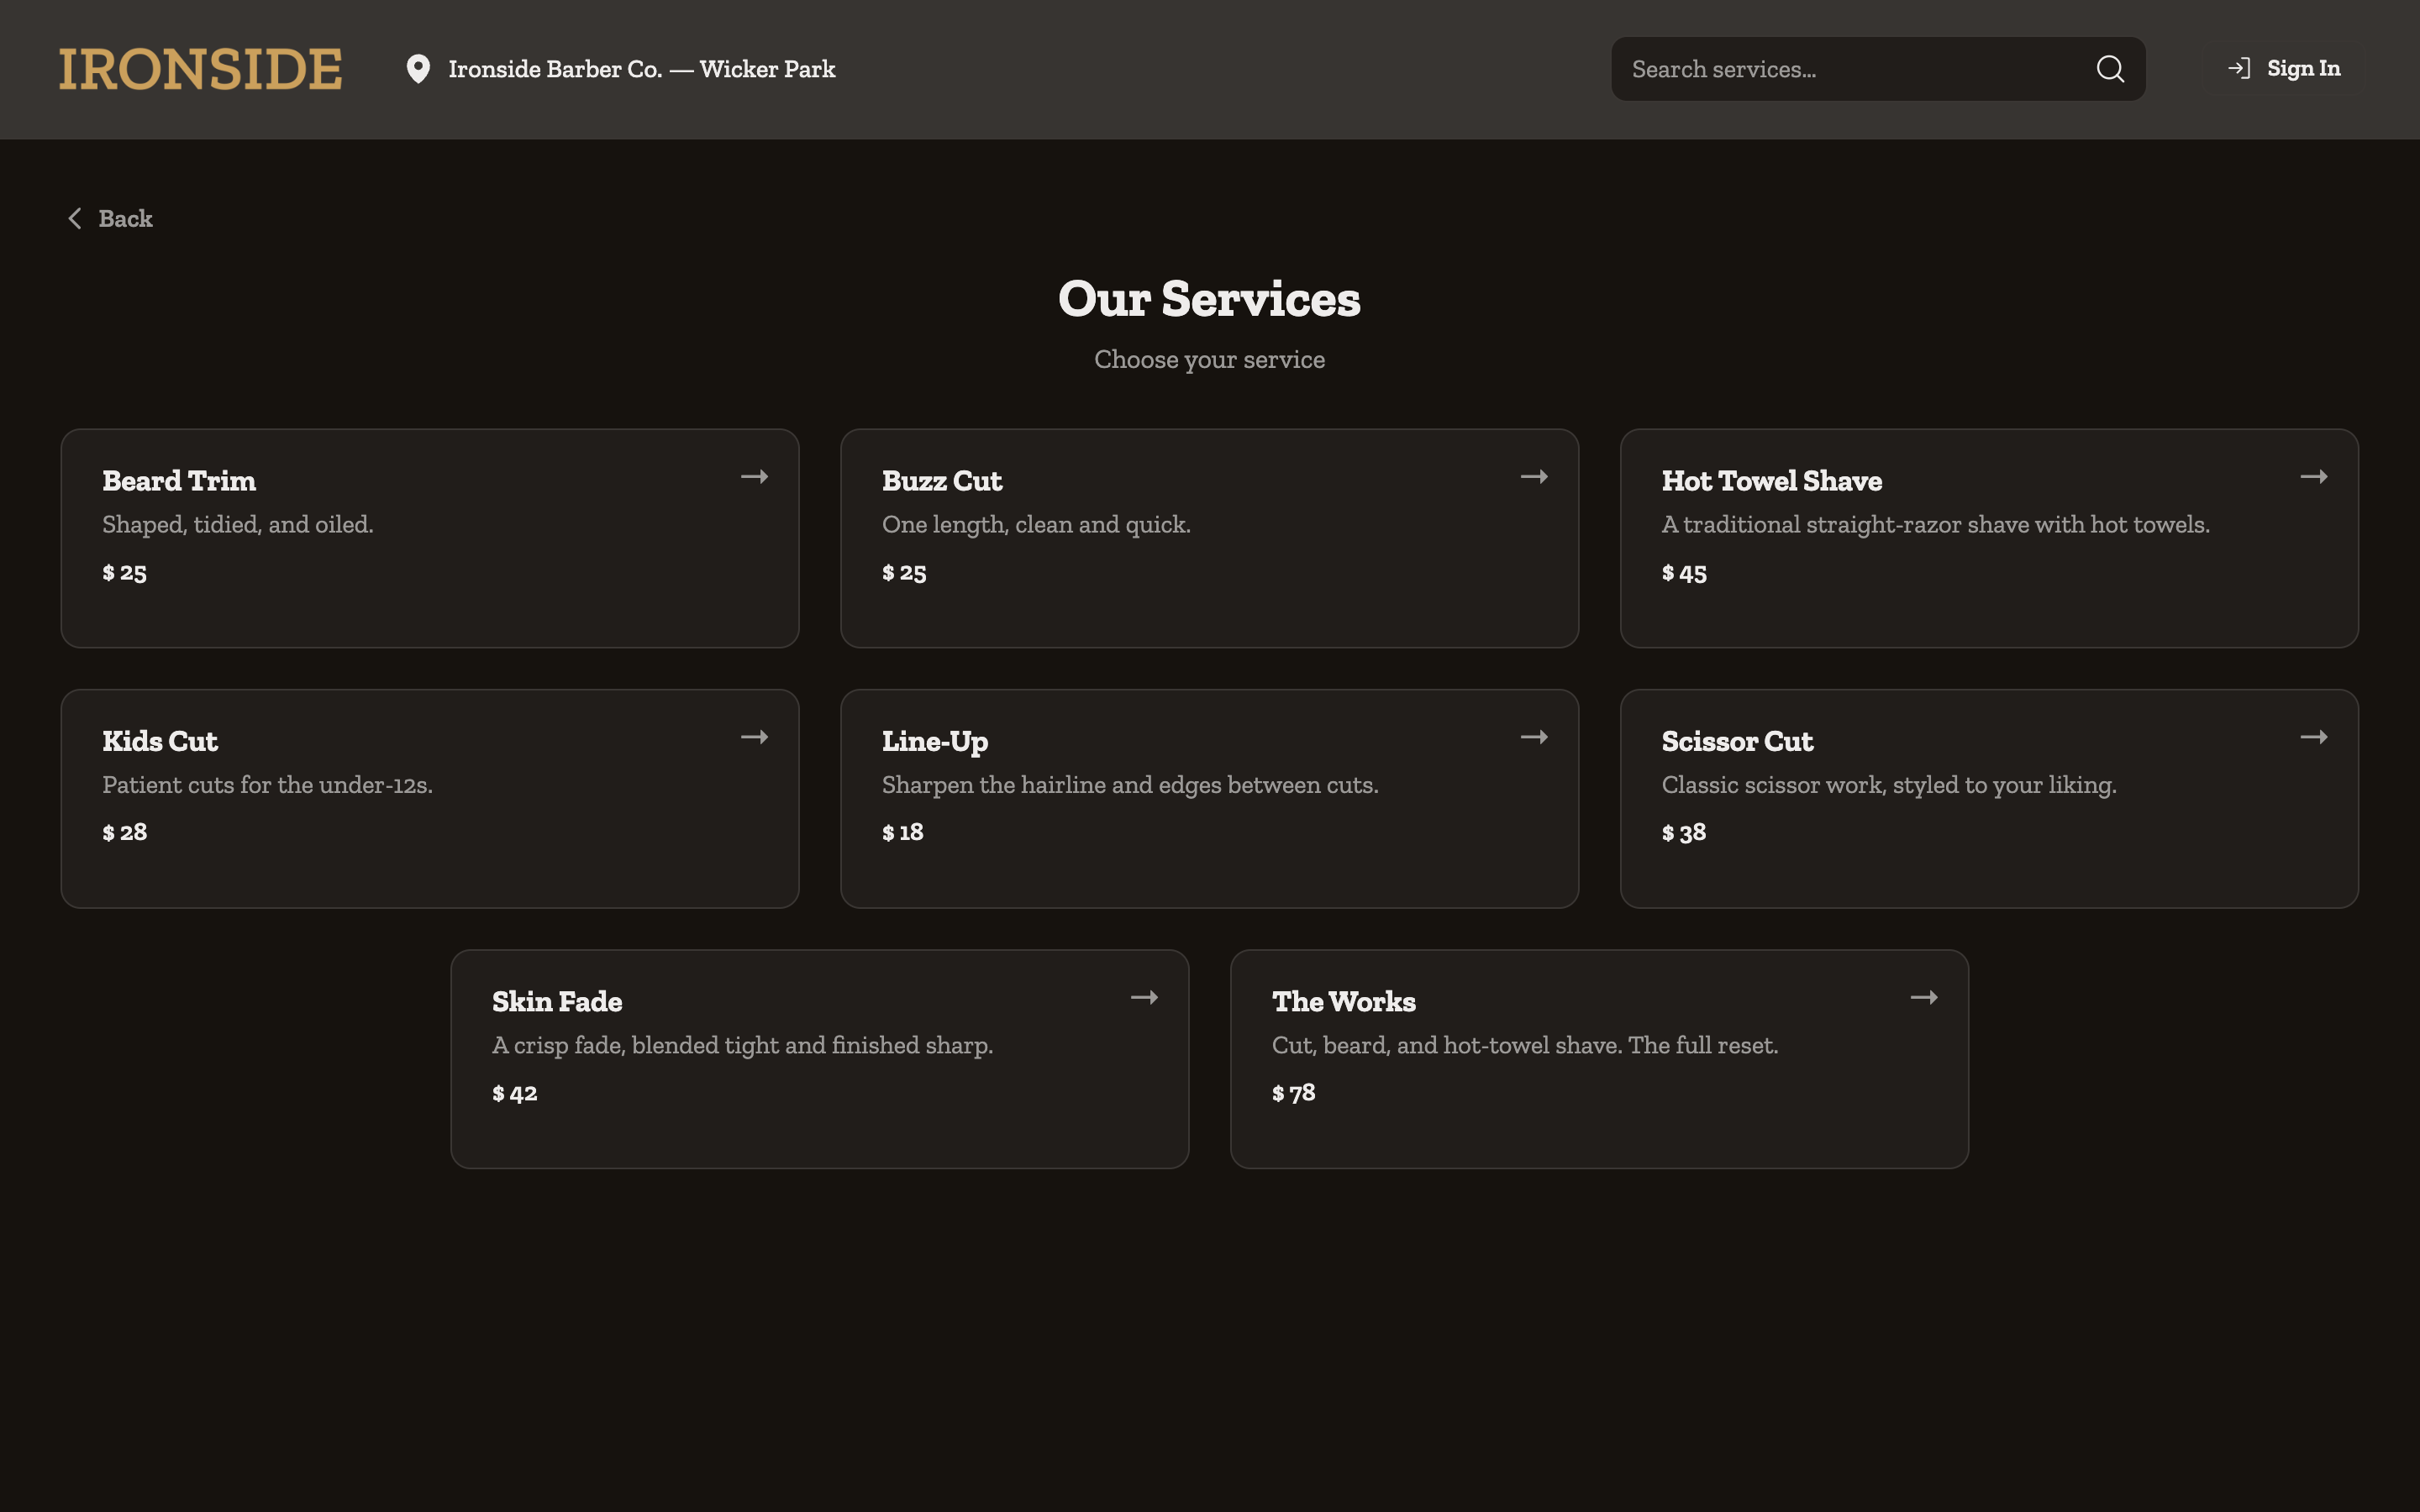The image size is (2420, 1512).
Task: Click the IRONSIDE logo
Action: pos(200,69)
